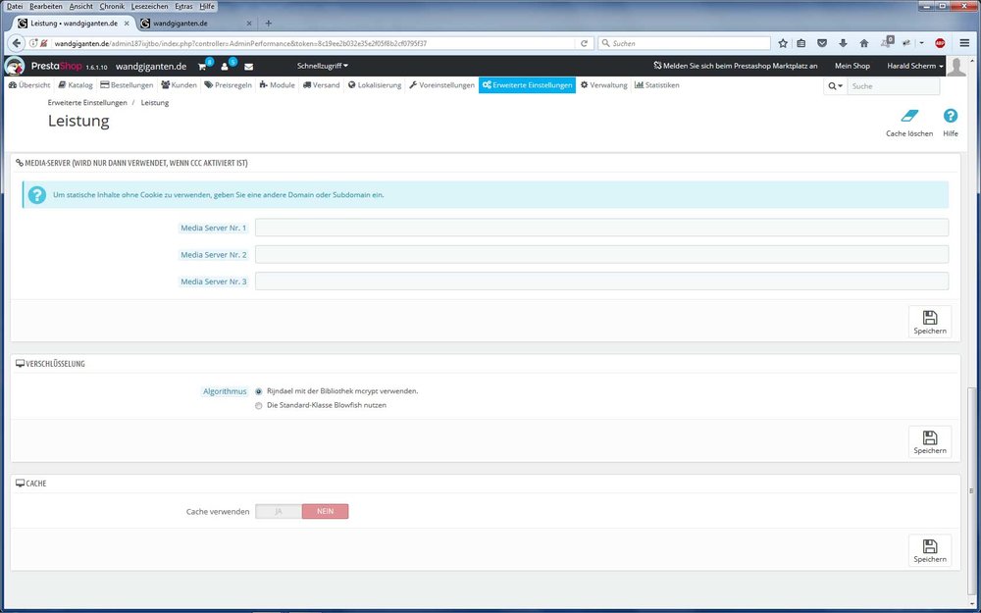This screenshot has width=981, height=613.
Task: Open the Verwaltung menu
Action: point(603,85)
